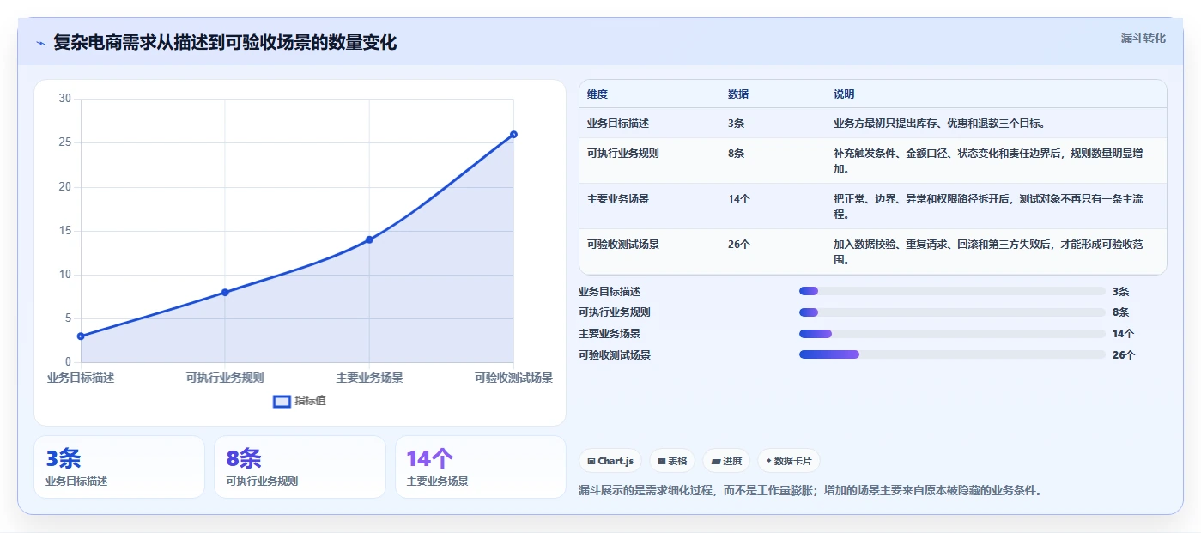1201x533 pixels.
Task: Click the 可验收测试场景 progress bar
Action: tap(952, 354)
